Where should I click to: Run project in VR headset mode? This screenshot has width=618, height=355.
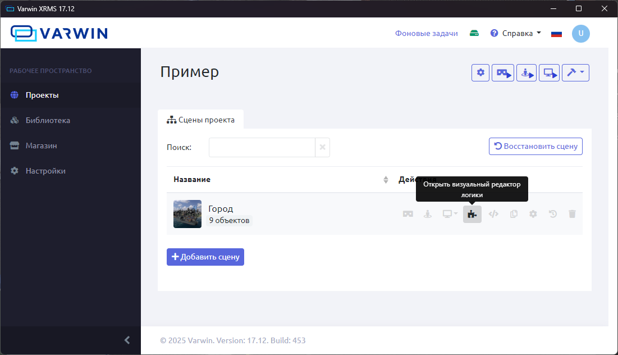pyautogui.click(x=503, y=72)
